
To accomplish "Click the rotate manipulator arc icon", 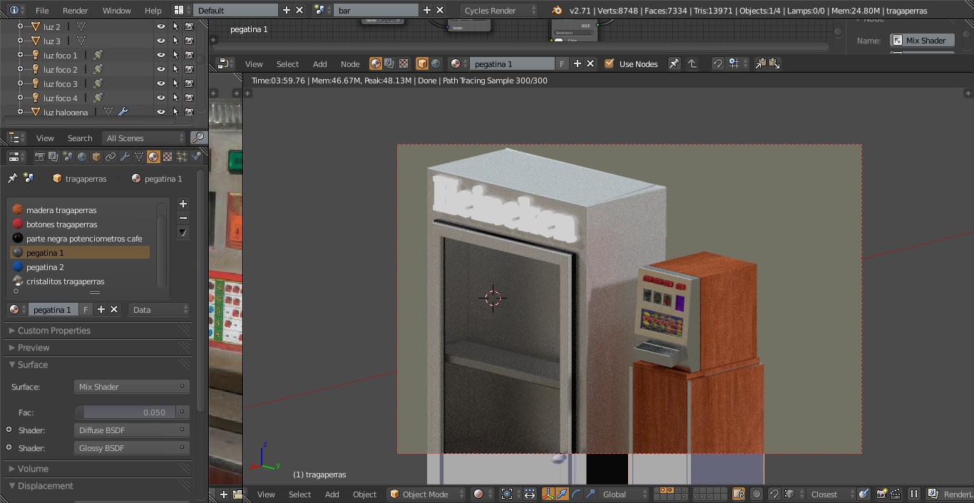I will [576, 494].
